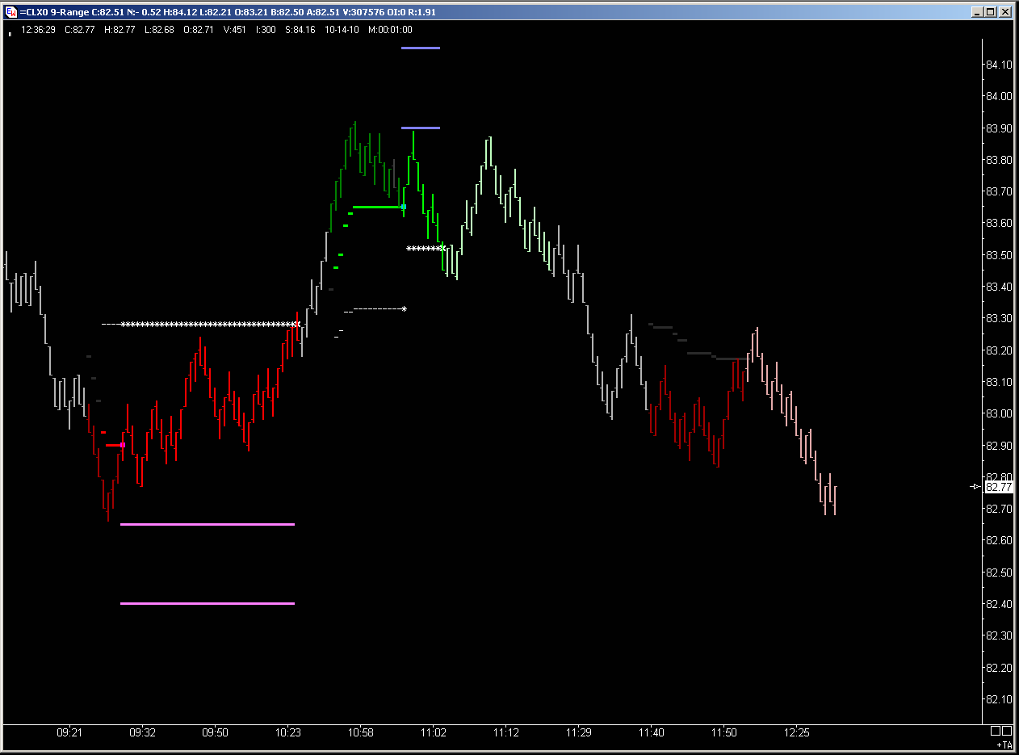The height and width of the screenshot is (755, 1019).
Task: Click the 83.10 price axis label
Action: click(x=1000, y=382)
